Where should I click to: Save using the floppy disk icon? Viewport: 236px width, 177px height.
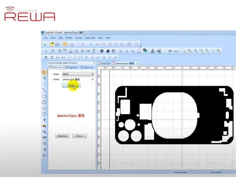coord(57,44)
